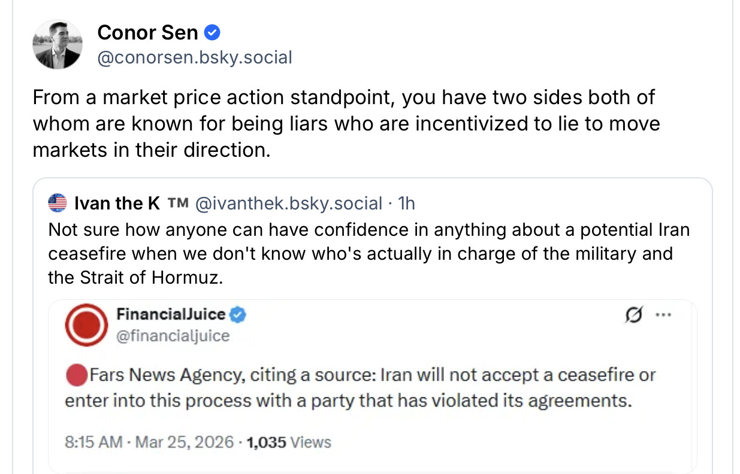Viewport: 740px width, 474px height.
Task: Click Conor Sen's profile avatar
Action: 58,44
